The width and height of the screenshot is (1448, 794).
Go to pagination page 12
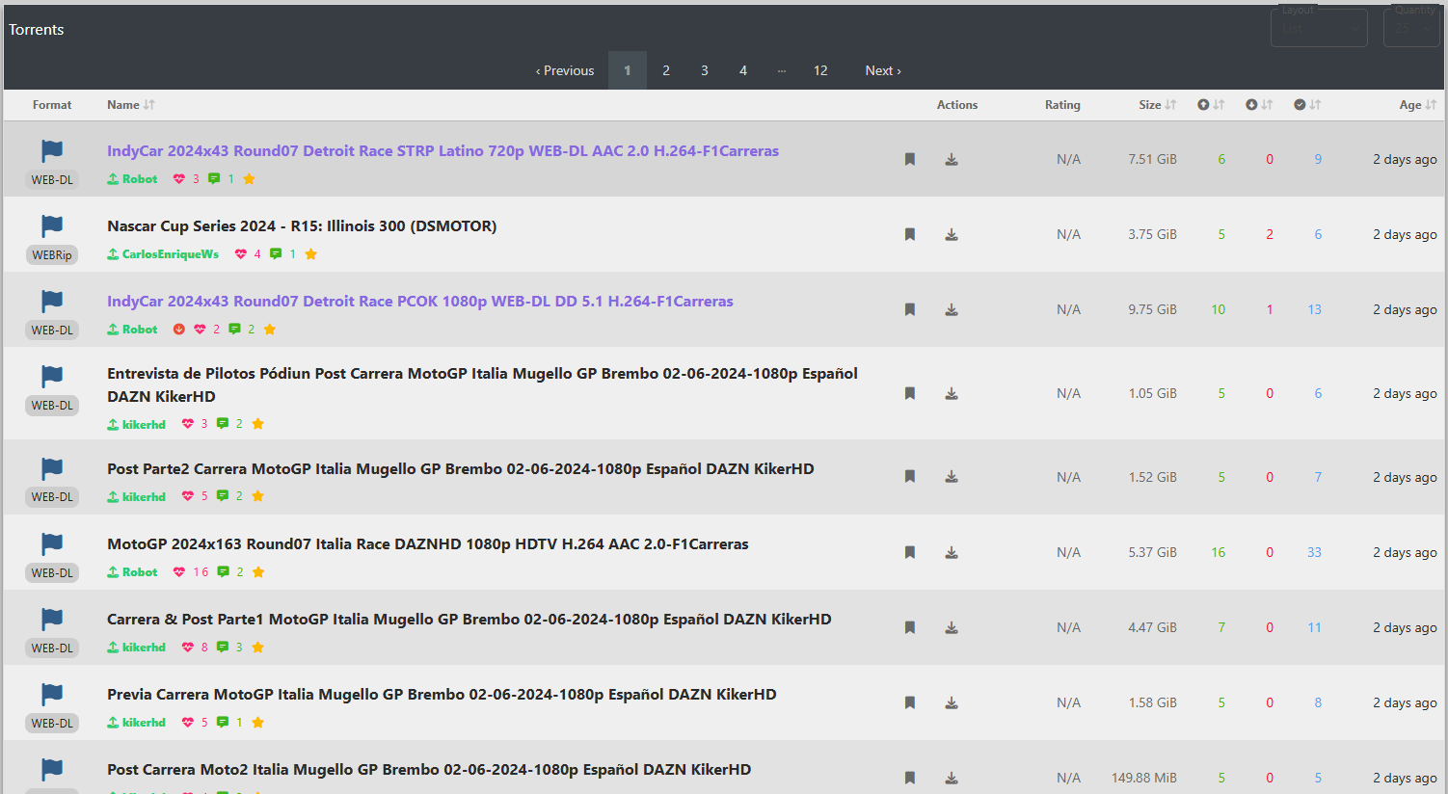tap(820, 70)
